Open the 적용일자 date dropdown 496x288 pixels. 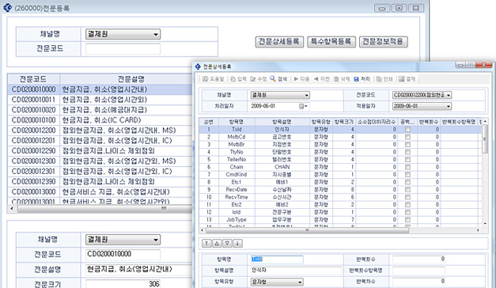[x=422, y=106]
